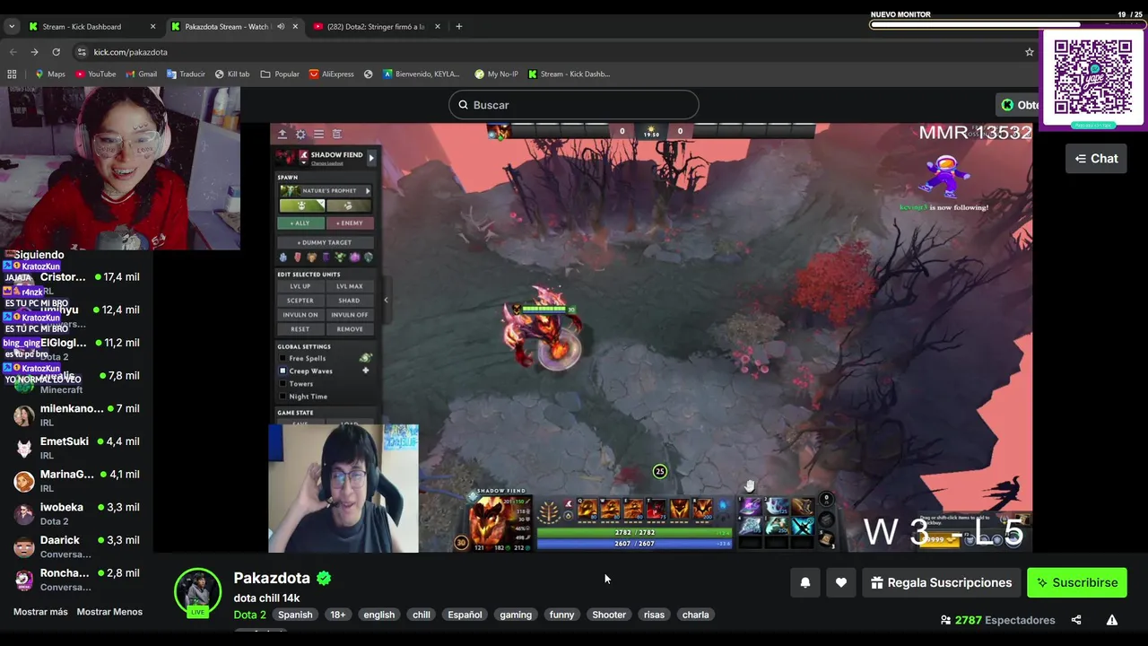Open the tab search dropdown in Chrome
The height and width of the screenshot is (646, 1148).
(x=12, y=27)
